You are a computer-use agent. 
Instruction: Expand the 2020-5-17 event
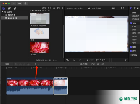[3, 18]
